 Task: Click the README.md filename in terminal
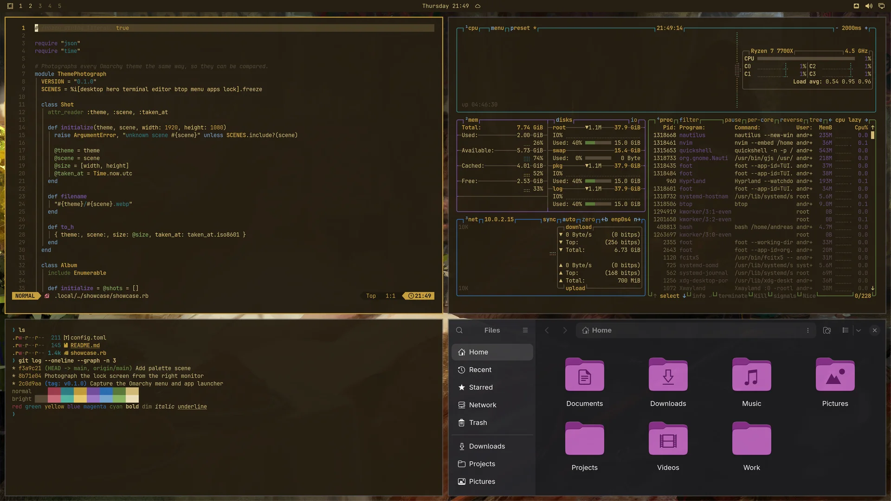[x=85, y=346]
